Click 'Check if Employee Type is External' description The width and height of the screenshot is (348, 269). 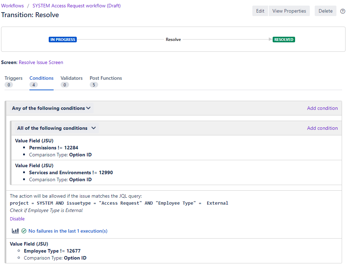[46, 210]
